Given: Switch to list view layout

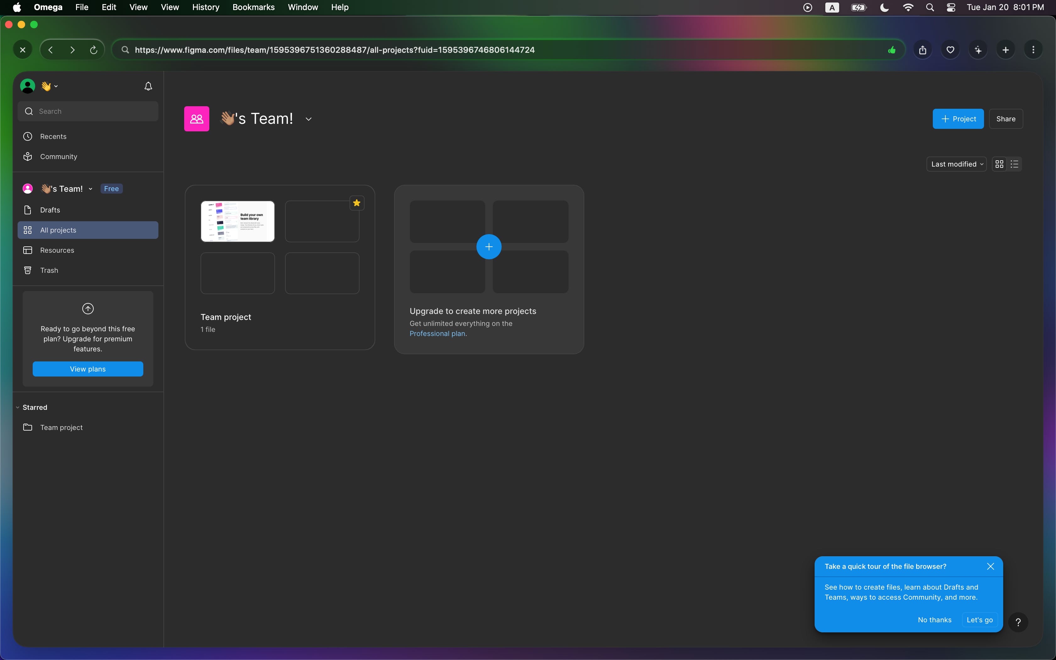Looking at the screenshot, I should [x=1015, y=164].
